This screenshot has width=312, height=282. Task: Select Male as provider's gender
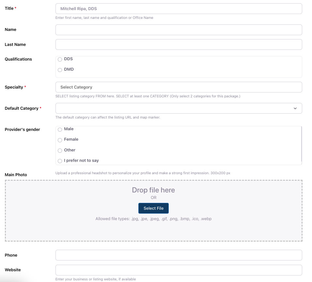60,130
